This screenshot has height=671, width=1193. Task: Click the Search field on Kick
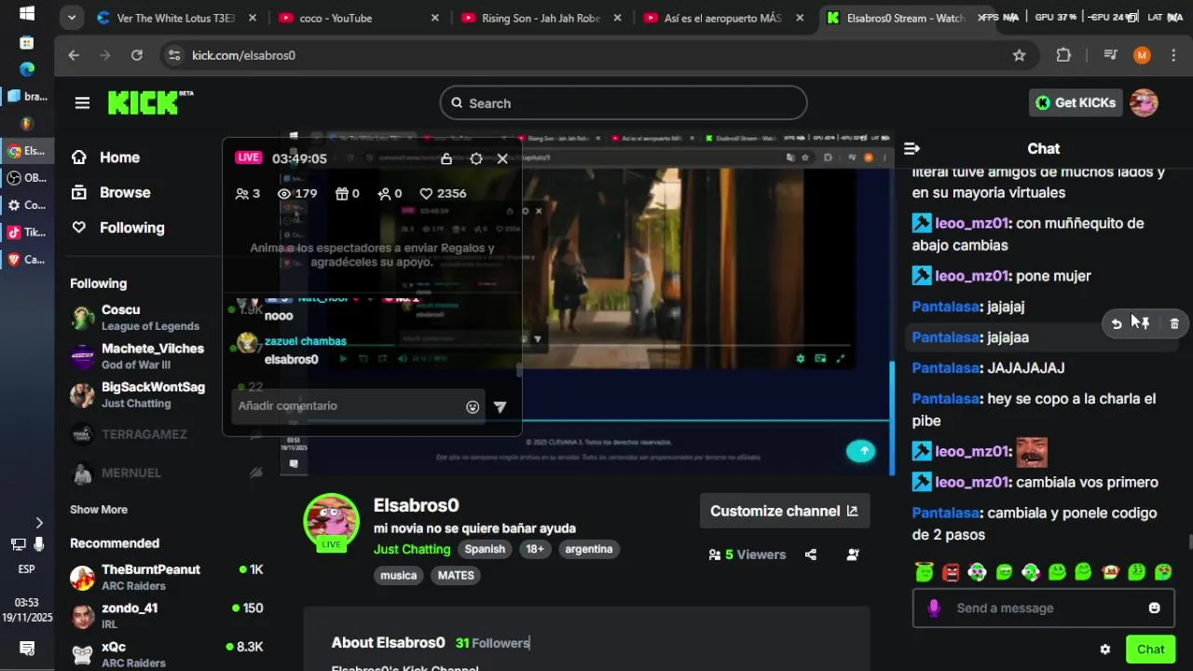pos(623,103)
